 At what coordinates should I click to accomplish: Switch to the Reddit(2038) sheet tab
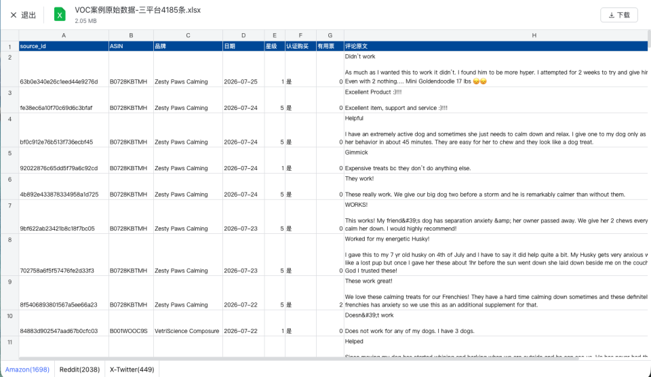click(80, 369)
